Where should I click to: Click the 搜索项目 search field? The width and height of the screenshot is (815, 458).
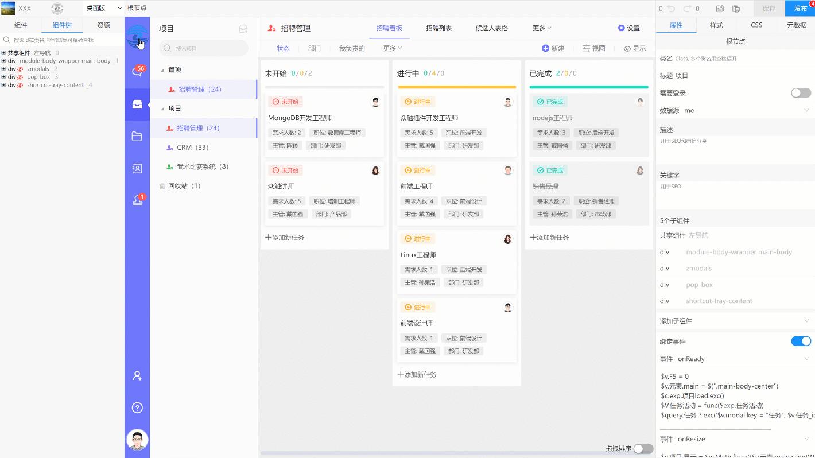(204, 48)
